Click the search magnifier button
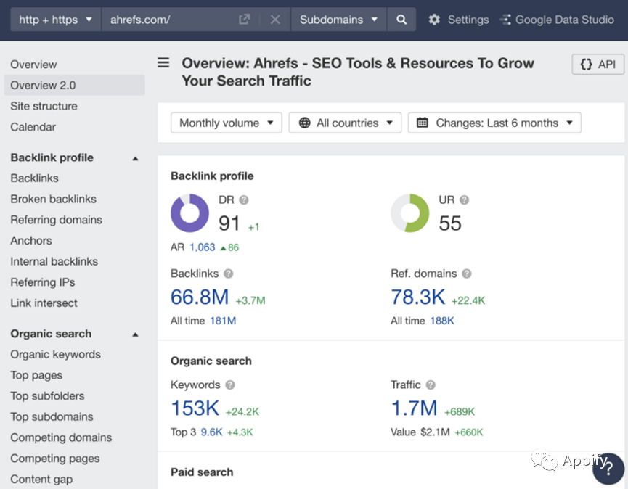The width and height of the screenshot is (628, 489). (401, 20)
